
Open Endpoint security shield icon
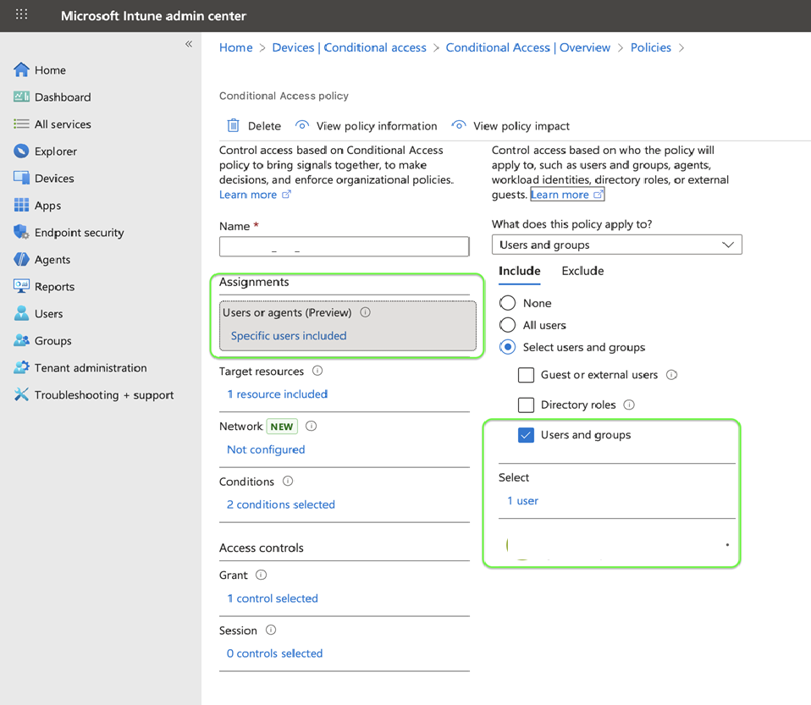pos(22,233)
